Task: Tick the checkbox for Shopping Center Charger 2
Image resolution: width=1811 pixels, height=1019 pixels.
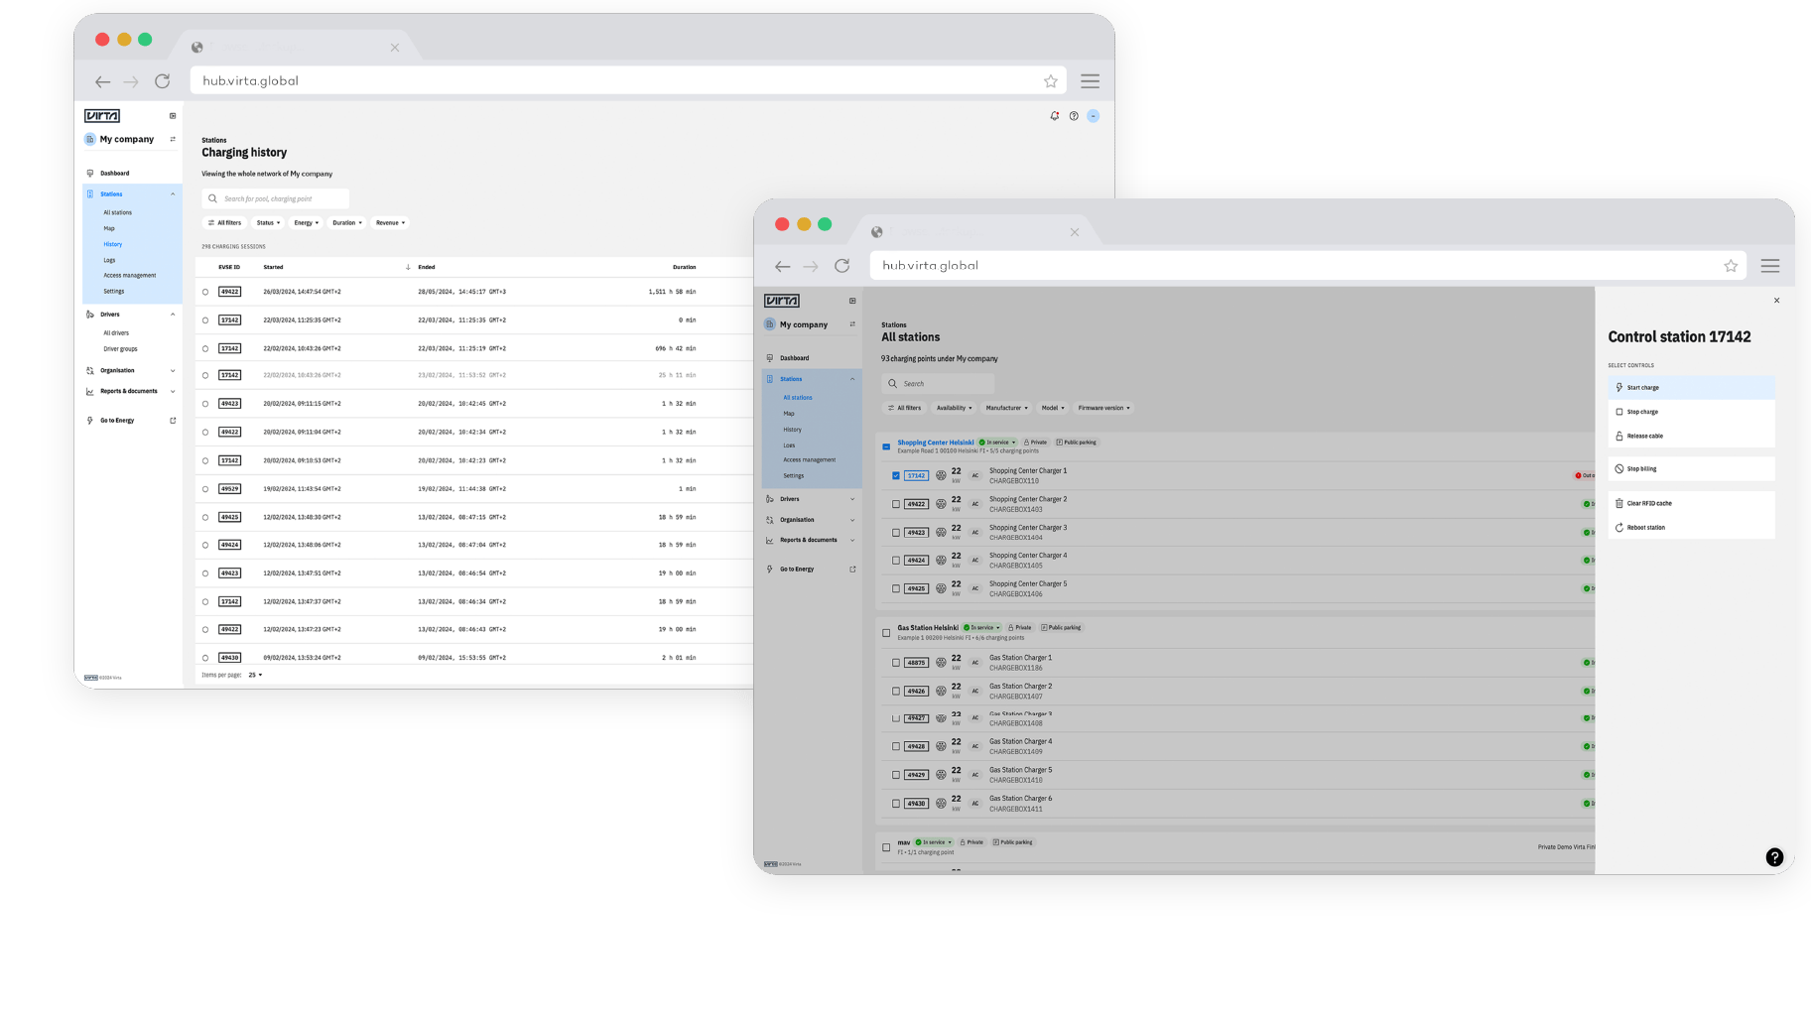Action: click(x=896, y=504)
